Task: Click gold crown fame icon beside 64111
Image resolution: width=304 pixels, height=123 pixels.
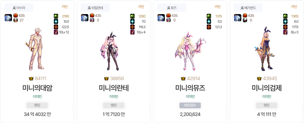Action: (x=31, y=79)
